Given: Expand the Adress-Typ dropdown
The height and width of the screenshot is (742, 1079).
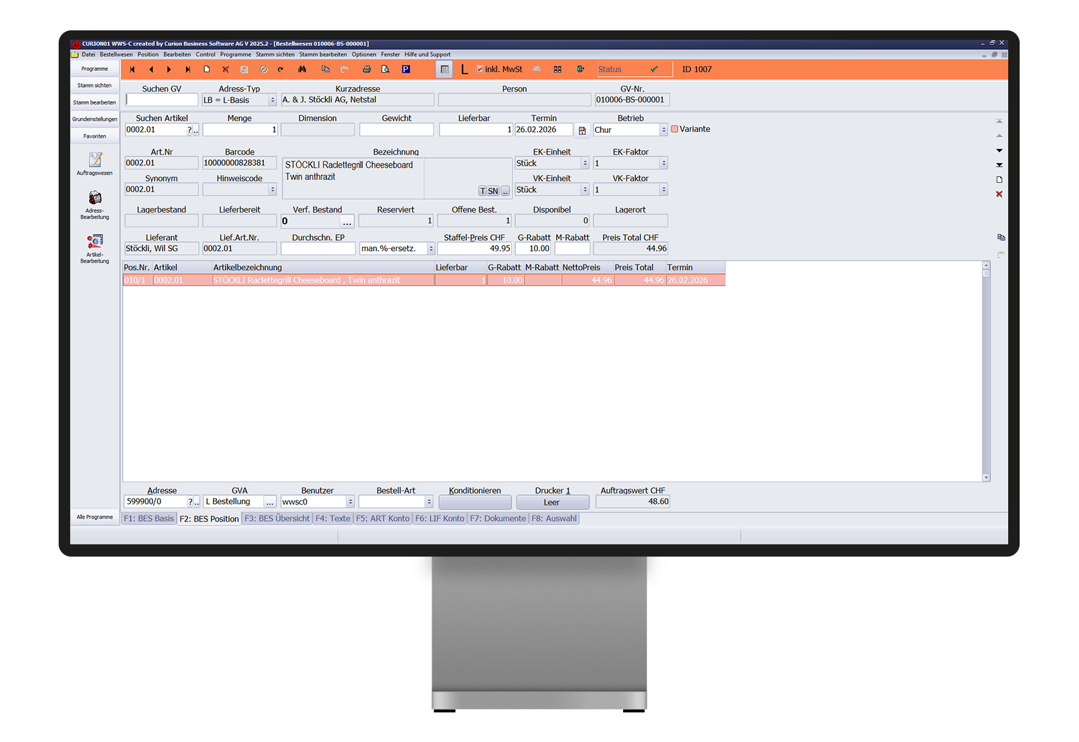Looking at the screenshot, I should coord(272,100).
